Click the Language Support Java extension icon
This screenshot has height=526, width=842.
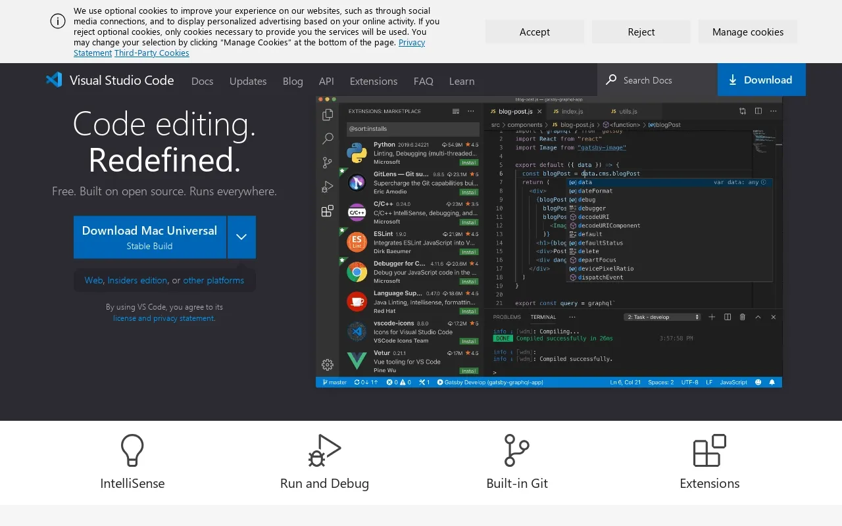pos(357,301)
